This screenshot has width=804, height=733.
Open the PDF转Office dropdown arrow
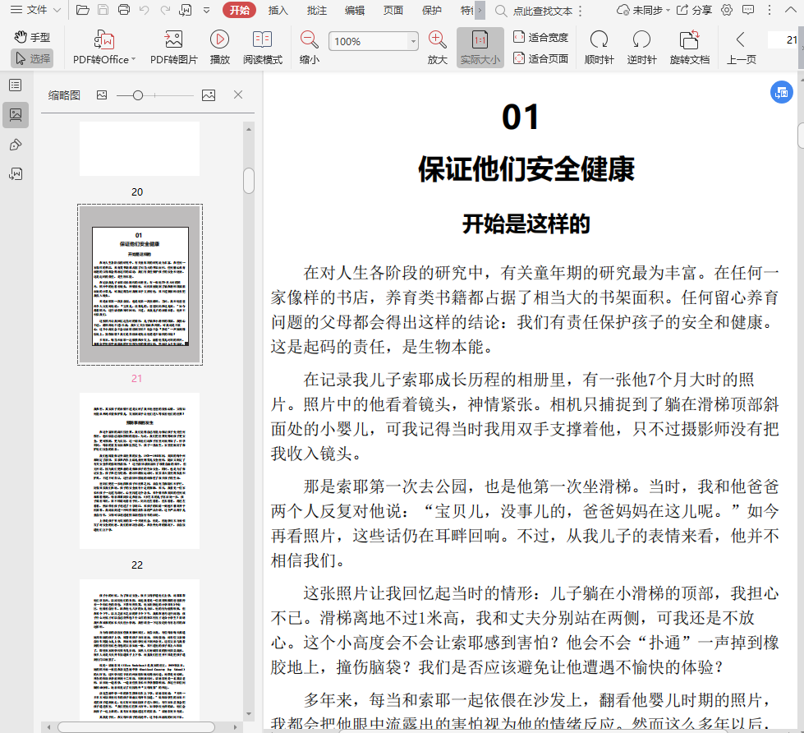(133, 60)
